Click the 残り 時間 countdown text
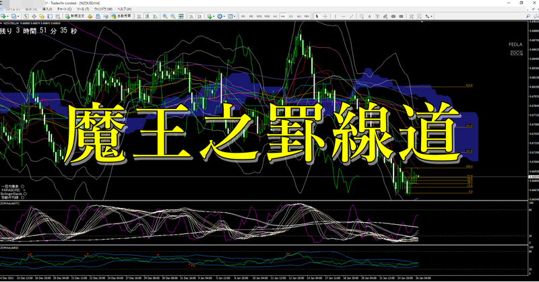 tap(38, 30)
